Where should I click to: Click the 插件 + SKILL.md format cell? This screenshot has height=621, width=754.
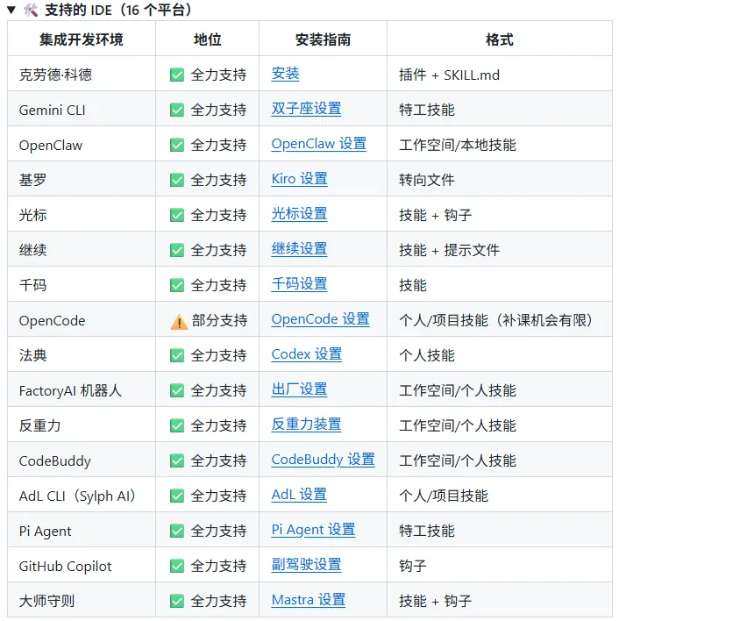500,75
